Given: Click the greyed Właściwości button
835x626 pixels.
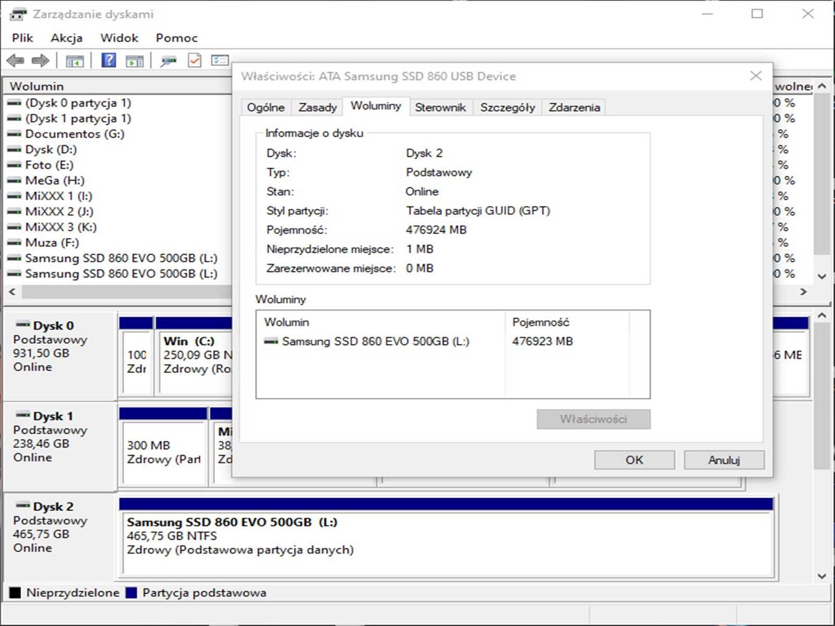Looking at the screenshot, I should tap(593, 419).
